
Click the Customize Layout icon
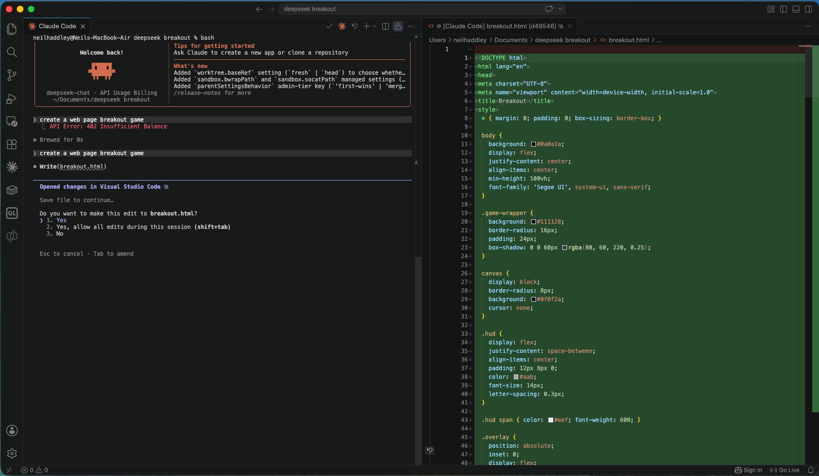point(771,9)
